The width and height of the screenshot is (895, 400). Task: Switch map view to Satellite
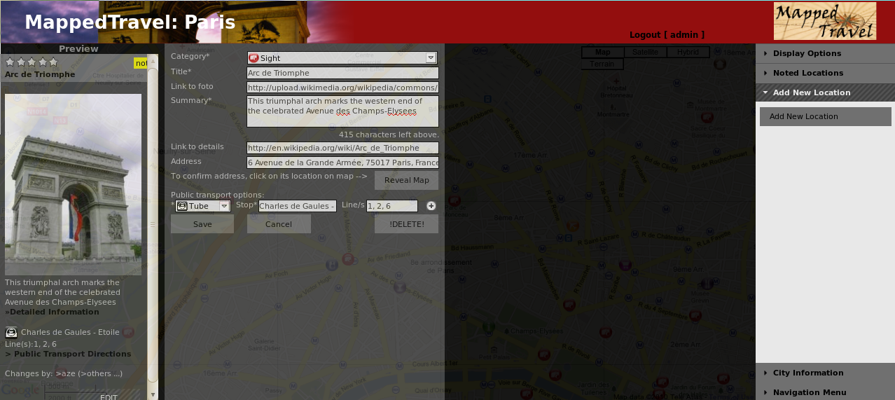pyautogui.click(x=645, y=53)
